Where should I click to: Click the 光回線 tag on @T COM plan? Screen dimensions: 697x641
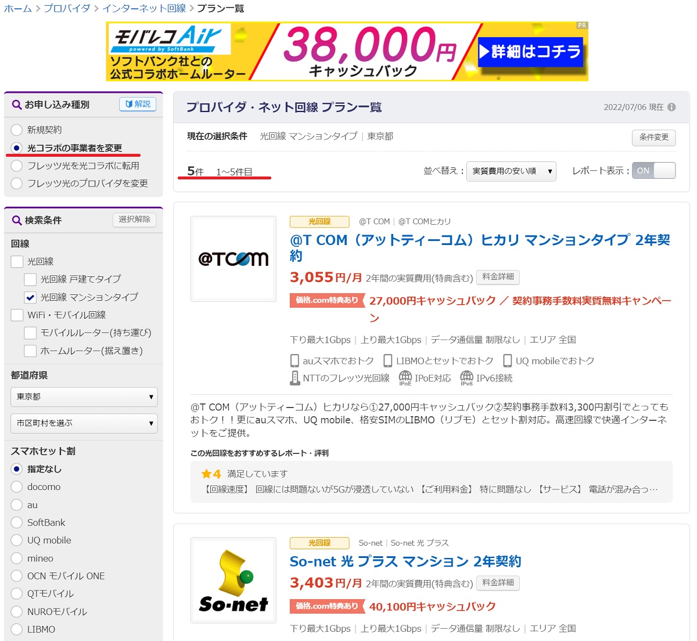(x=319, y=222)
